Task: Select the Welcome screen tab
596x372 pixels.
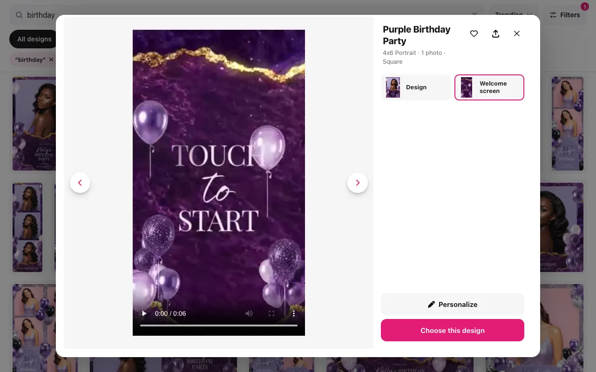Action: tap(489, 87)
